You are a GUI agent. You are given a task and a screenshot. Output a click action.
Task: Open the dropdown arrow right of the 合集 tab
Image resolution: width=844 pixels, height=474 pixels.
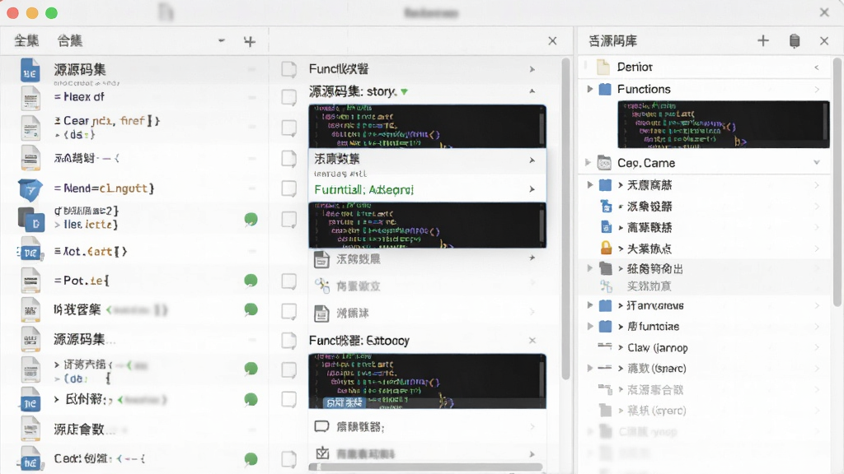pos(221,40)
